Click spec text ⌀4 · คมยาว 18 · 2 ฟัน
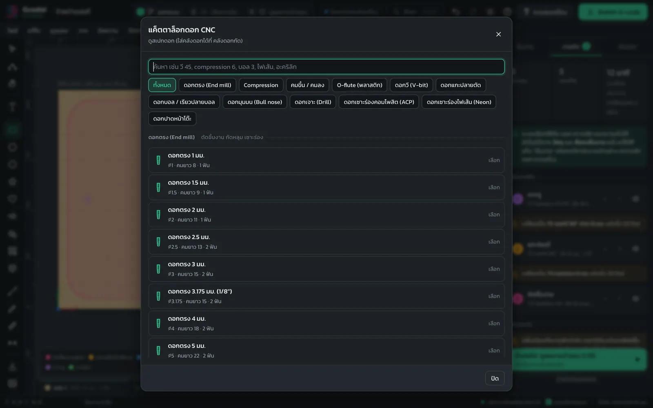The image size is (653, 408). (x=191, y=328)
